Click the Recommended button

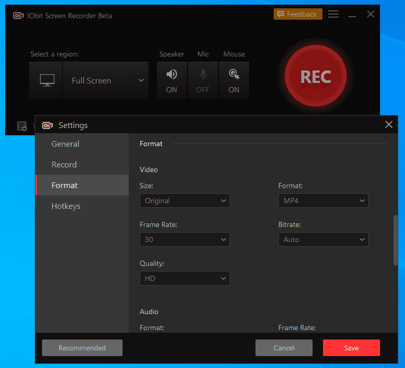82,348
